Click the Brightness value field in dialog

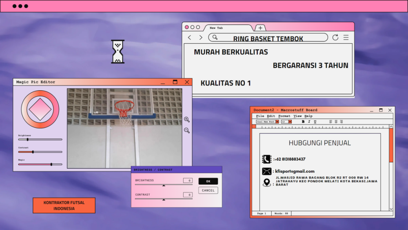click(x=188, y=180)
